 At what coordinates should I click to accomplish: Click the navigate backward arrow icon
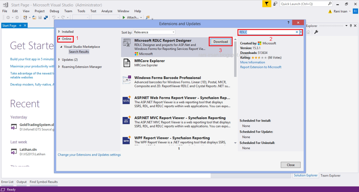[x=8, y=17]
